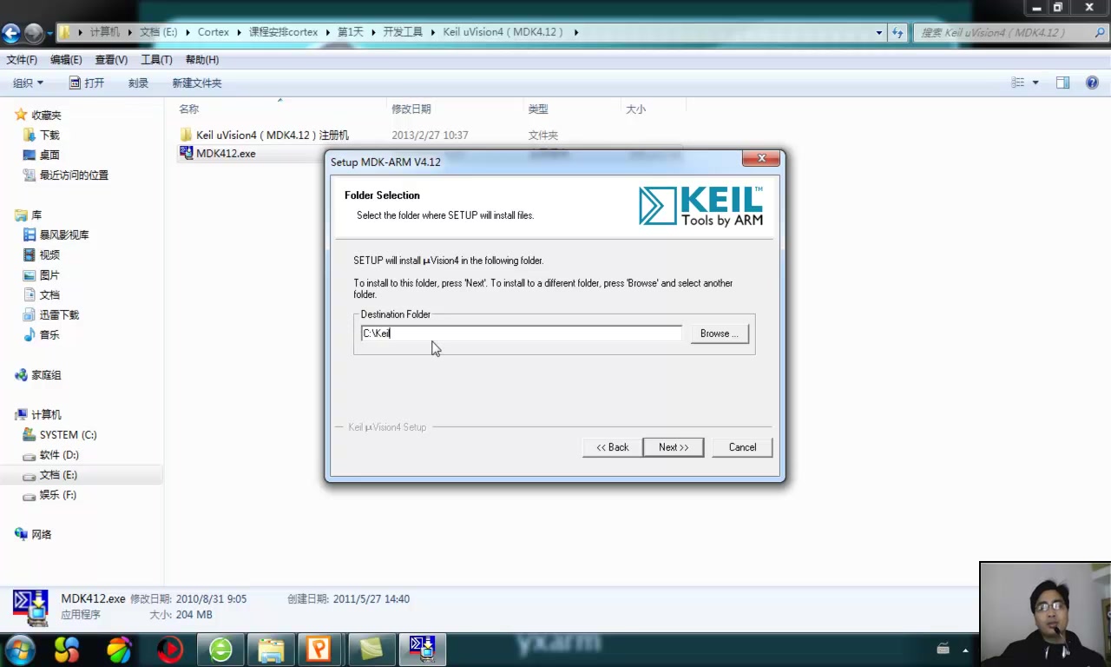Open the 帮助(H) menu
Image resolution: width=1111 pixels, height=667 pixels.
tap(202, 60)
